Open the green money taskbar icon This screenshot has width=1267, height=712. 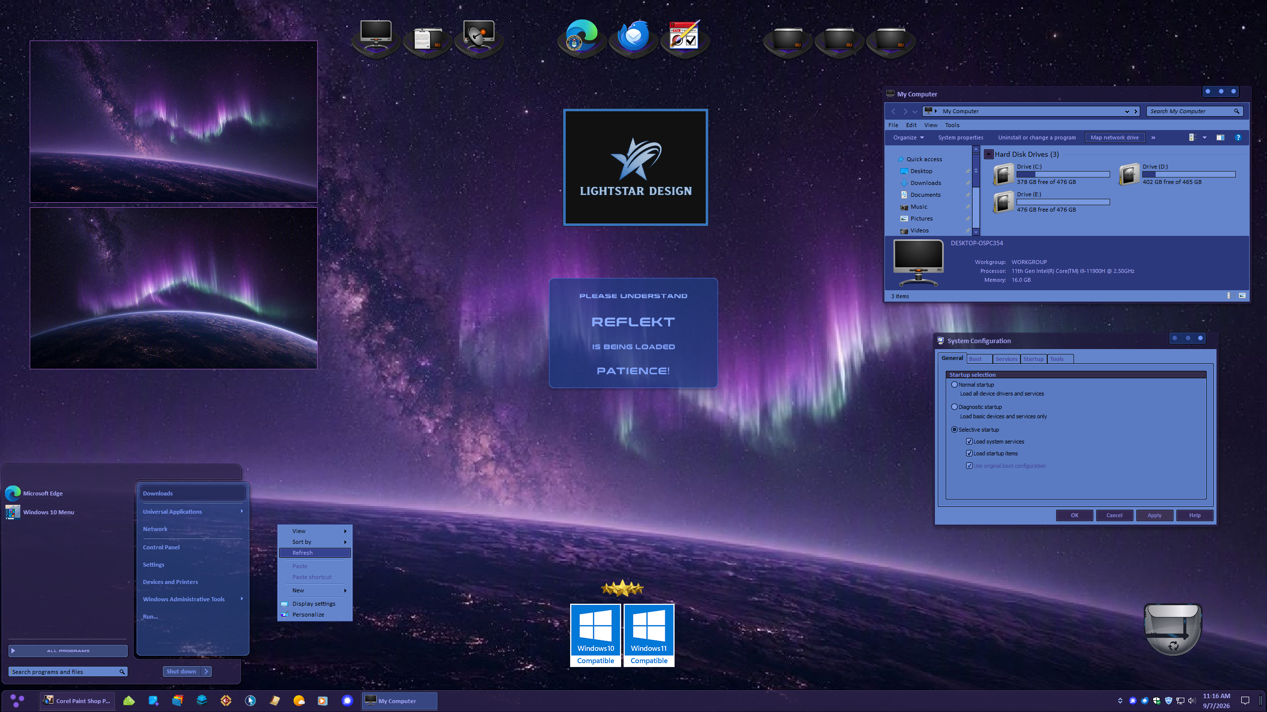(x=129, y=701)
